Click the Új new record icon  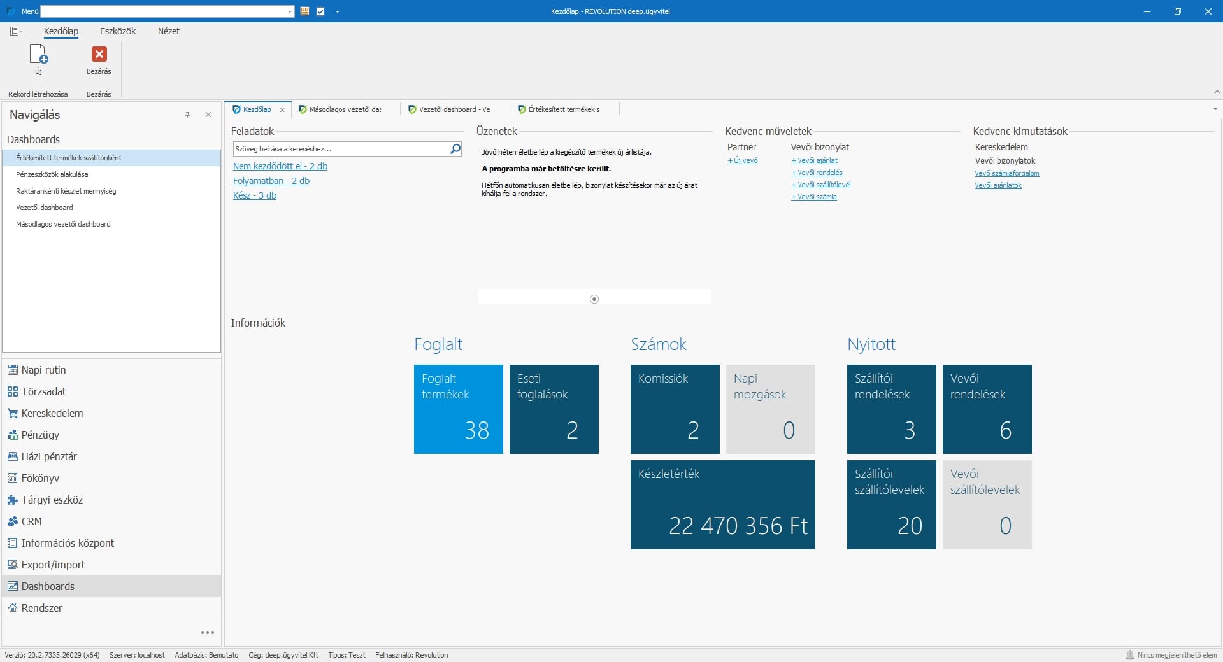tap(38, 55)
